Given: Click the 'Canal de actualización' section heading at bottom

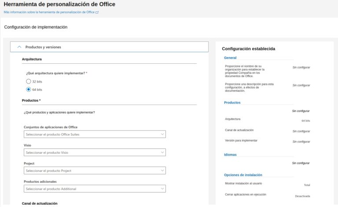Looking at the screenshot, I should tap(40, 203).
